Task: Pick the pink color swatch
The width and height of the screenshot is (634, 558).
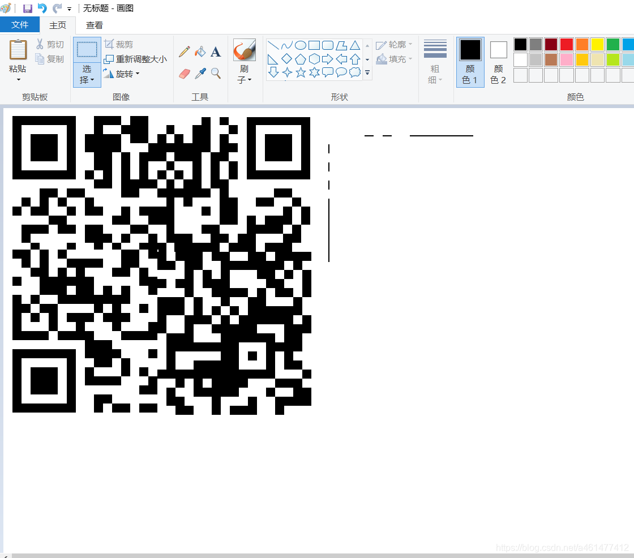Action: pos(567,59)
